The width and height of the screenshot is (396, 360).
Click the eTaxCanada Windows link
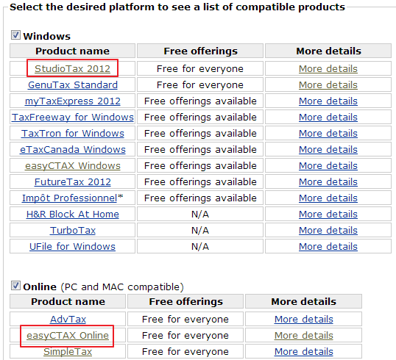[x=73, y=149]
